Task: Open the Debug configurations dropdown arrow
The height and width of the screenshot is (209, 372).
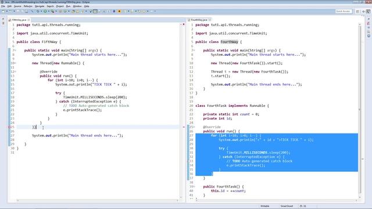Action: pos(41,11)
